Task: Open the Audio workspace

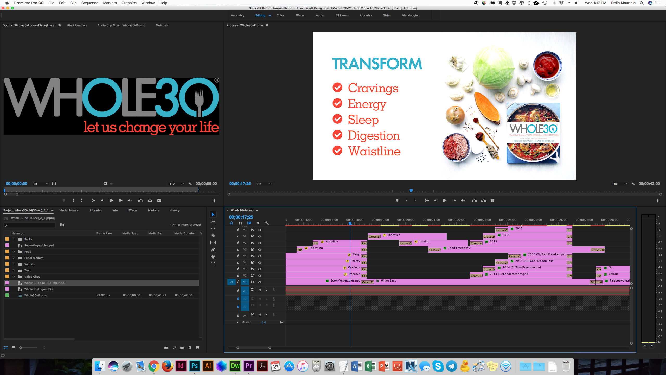Action: [x=320, y=15]
